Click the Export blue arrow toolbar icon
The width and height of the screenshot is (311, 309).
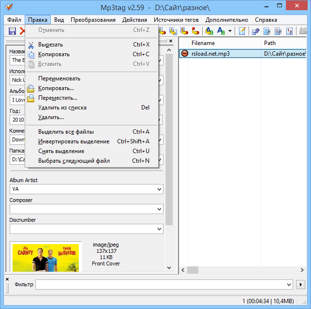coord(255,31)
